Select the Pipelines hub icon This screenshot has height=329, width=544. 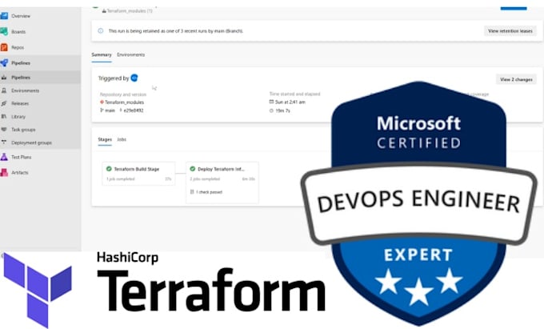point(4,62)
